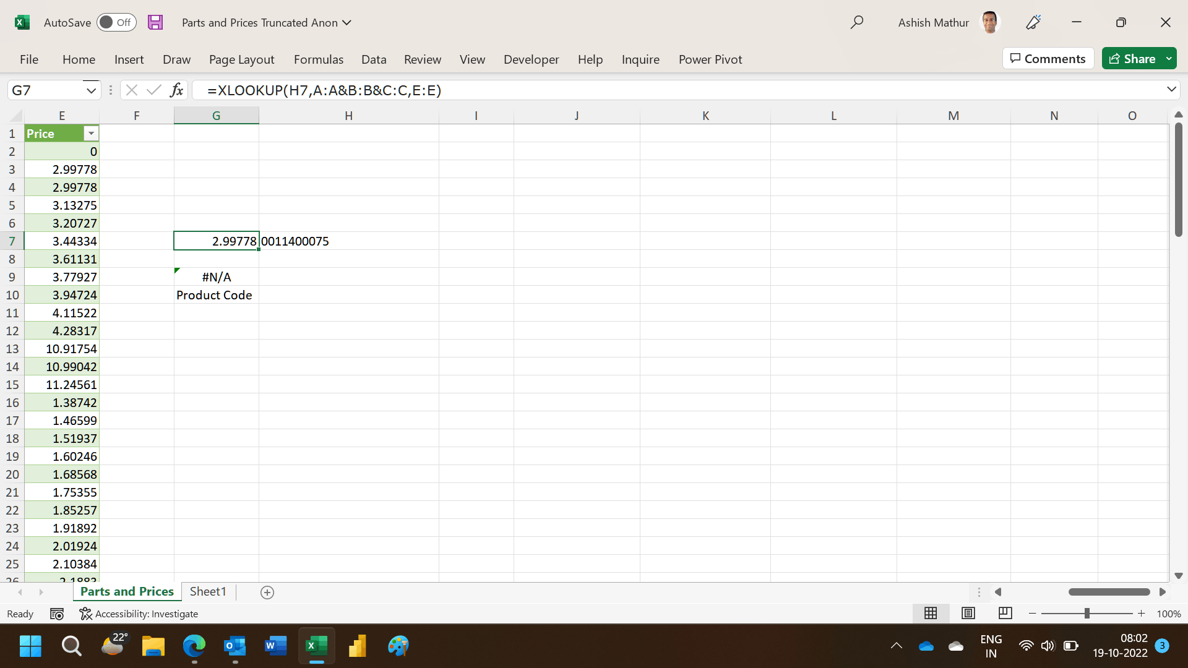Switch to Page Layout view icon
The height and width of the screenshot is (668, 1188).
tap(968, 613)
